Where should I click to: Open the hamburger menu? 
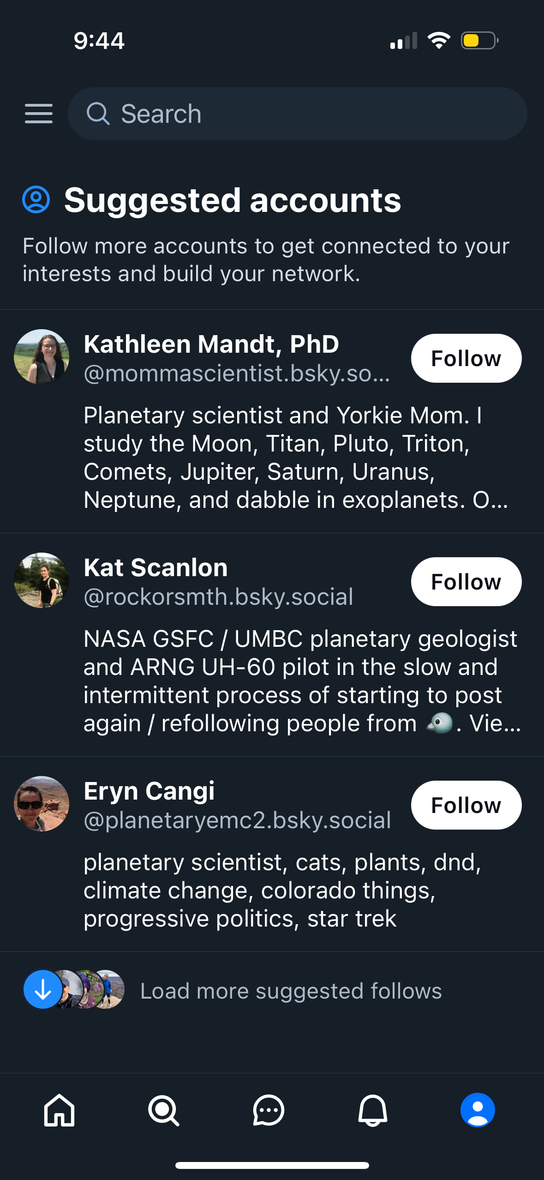coord(38,114)
